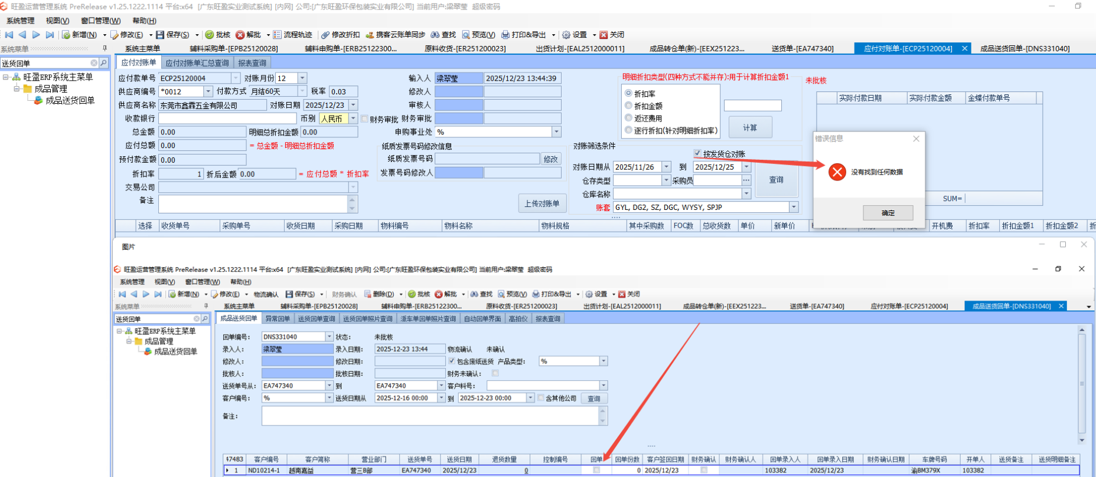Click 打印&导出 in the 图片 window toolbar

tap(552, 294)
